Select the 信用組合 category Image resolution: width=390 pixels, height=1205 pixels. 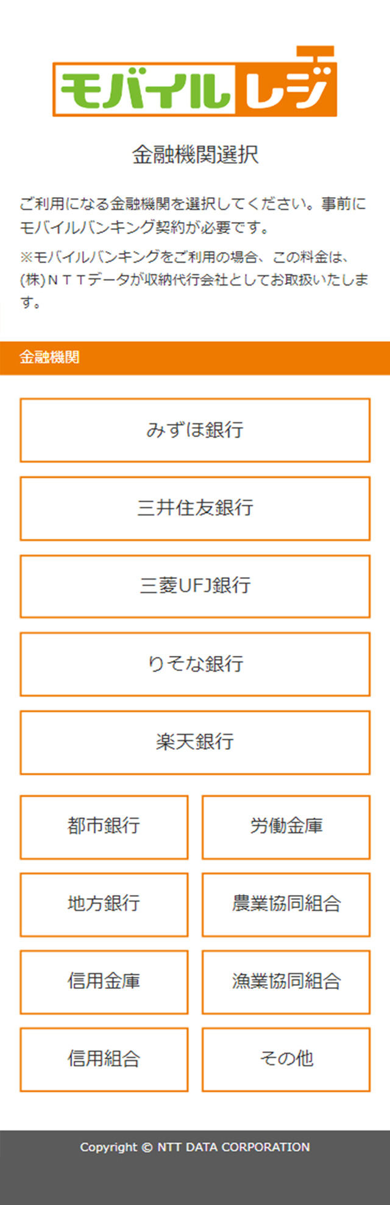[x=104, y=1059]
